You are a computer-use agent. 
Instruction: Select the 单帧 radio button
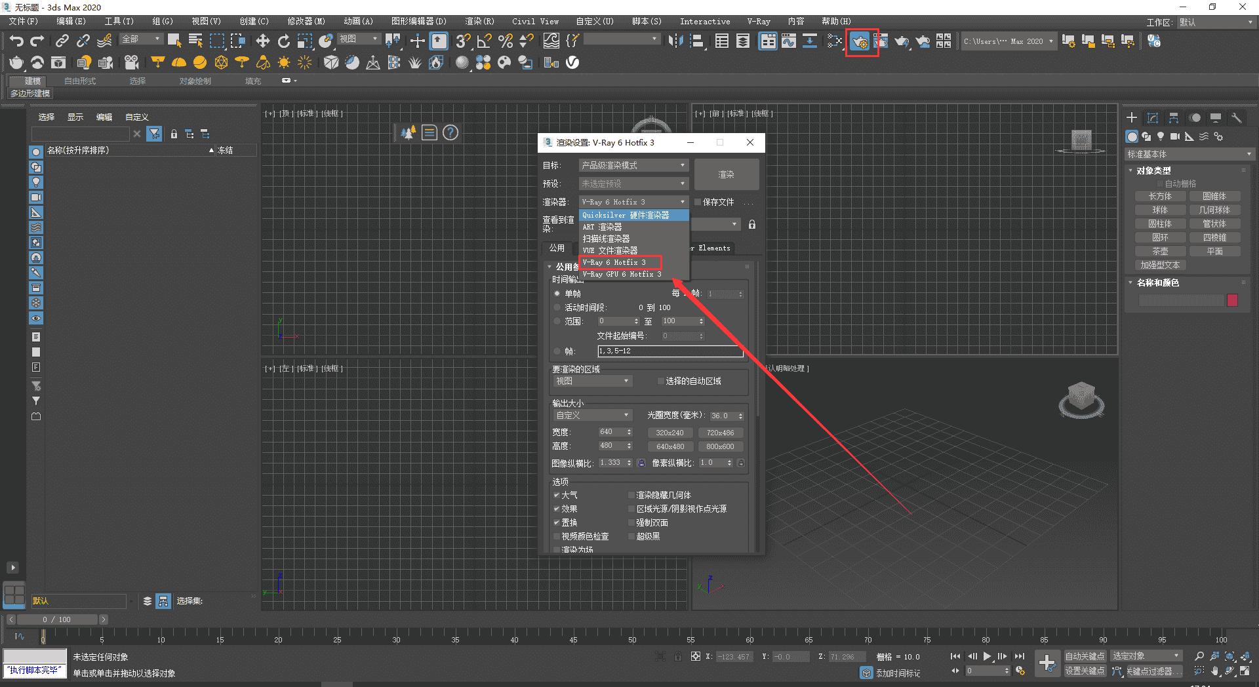click(x=557, y=294)
